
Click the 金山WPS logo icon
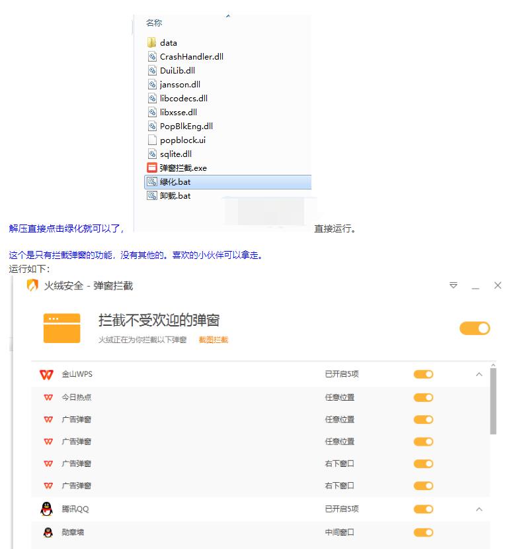(x=46, y=374)
